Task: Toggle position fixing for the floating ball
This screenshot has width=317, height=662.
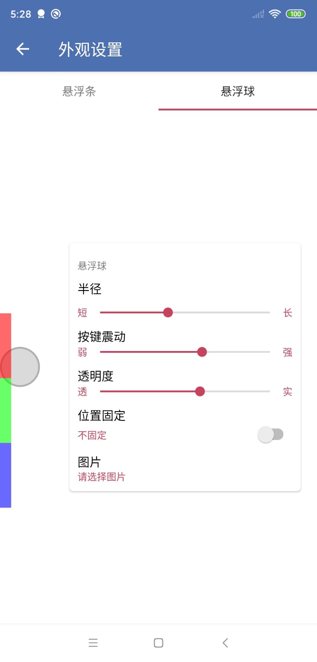Action: (x=271, y=434)
